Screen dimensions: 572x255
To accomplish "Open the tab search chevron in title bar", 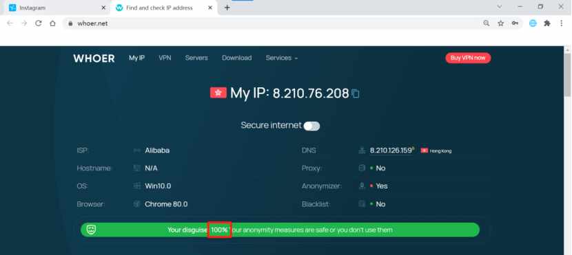I will tap(500, 7).
